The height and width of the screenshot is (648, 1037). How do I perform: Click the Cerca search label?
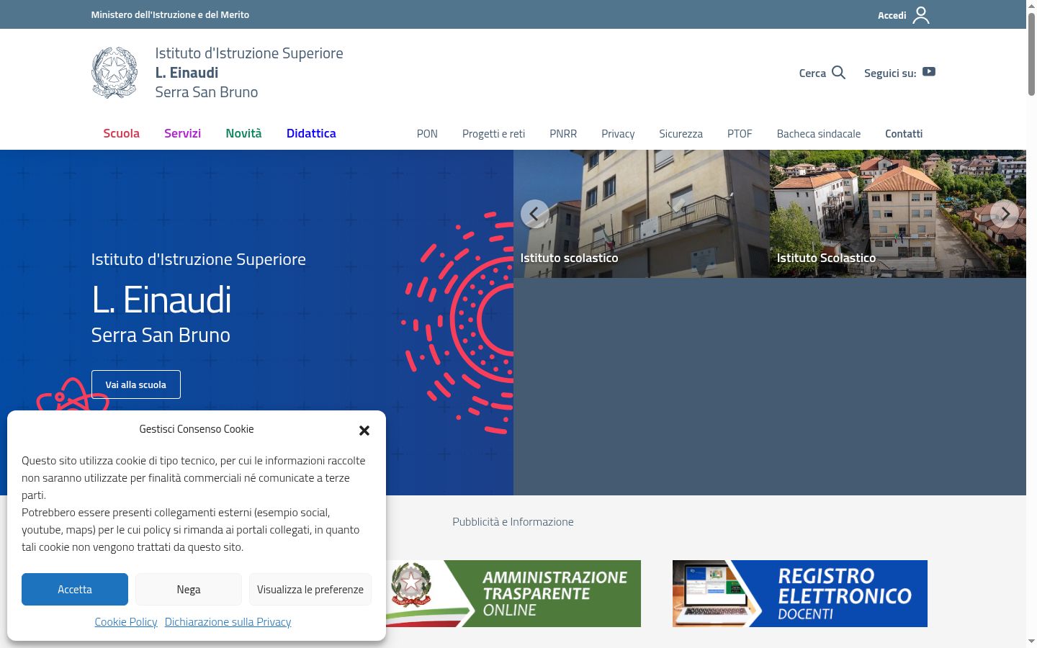pyautogui.click(x=812, y=73)
